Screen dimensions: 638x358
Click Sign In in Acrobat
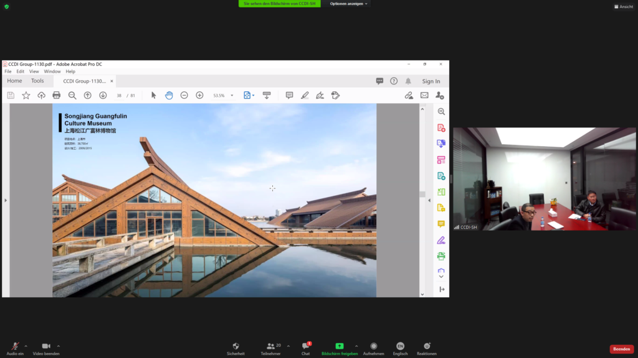[x=431, y=81]
